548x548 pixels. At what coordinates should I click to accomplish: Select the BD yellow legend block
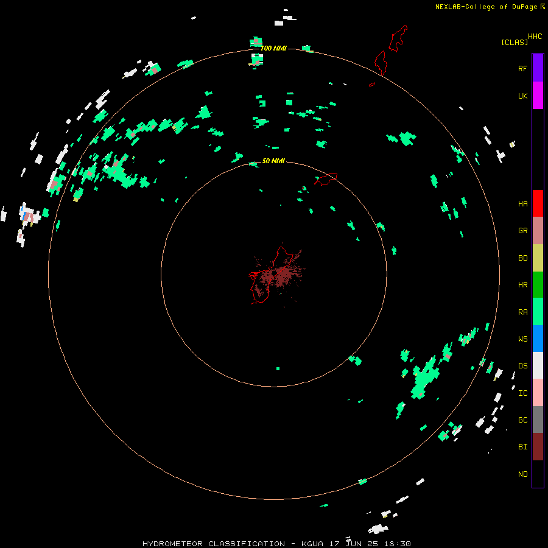point(538,258)
